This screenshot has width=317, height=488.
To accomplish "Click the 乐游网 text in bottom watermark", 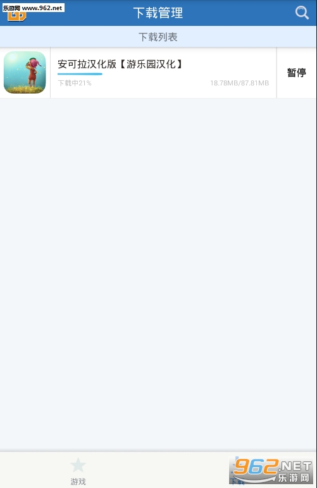I will pos(294,477).
